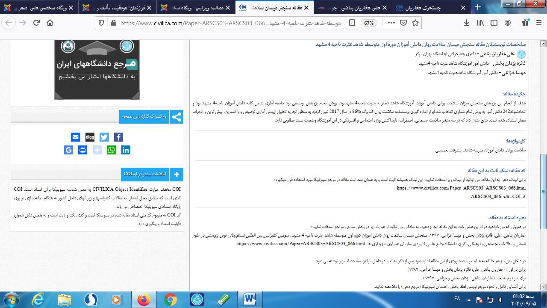Open the tracking protection shield panel
This screenshot has height=308, width=547.
point(101,23)
